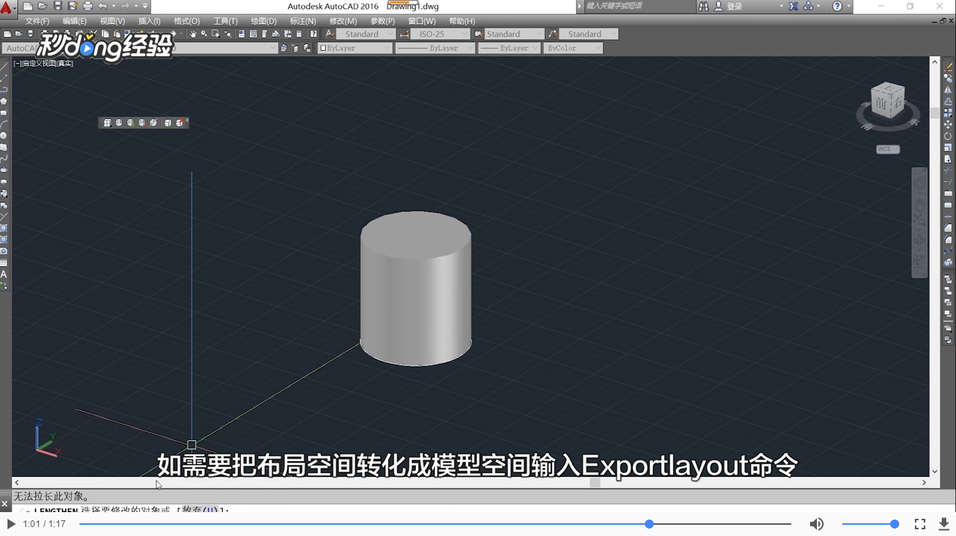The height and width of the screenshot is (536, 956).
Task: Click the Autodesk A360 triangle icon
Action: tap(809, 7)
